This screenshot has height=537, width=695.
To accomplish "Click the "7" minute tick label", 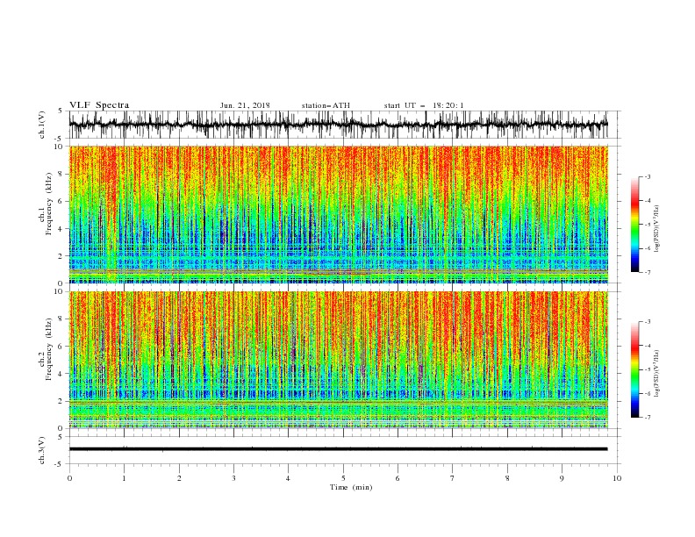I will pos(453,478).
